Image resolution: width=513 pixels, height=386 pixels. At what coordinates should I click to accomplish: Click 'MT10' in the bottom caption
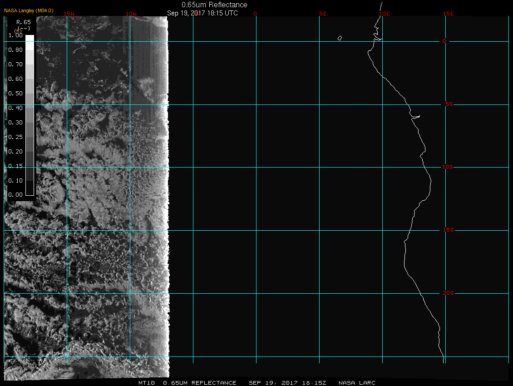147,383
